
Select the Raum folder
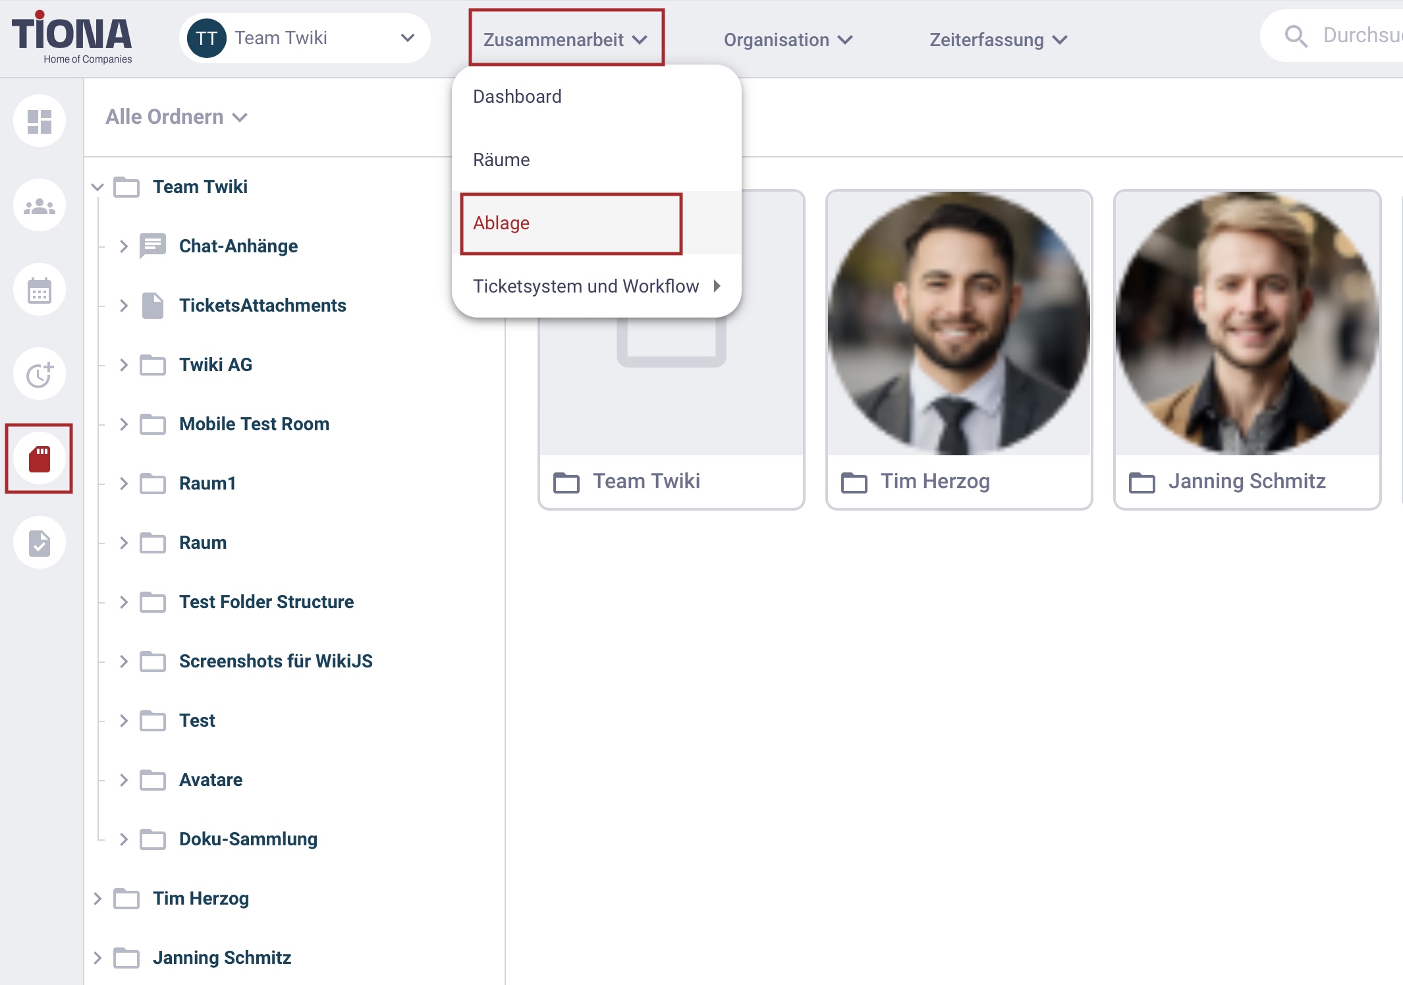203,543
